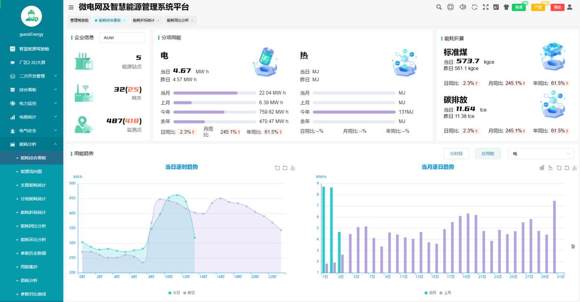This screenshot has width=580, height=302.
Task: Switch 当月逐日趋势 chart to bar view
Action: [x=542, y=168]
